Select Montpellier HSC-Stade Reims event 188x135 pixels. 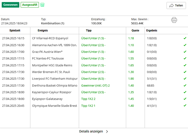[x=52, y=65]
